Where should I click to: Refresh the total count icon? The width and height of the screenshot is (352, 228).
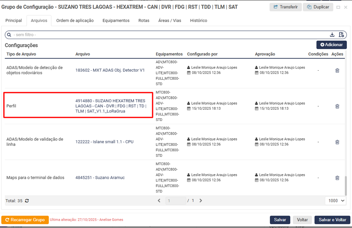pos(27,201)
